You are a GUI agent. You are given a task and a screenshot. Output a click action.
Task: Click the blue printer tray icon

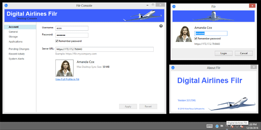pos(217,126)
